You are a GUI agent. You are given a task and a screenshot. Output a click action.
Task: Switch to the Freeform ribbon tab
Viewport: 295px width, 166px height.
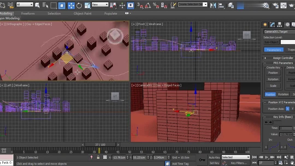pyautogui.click(x=27, y=13)
